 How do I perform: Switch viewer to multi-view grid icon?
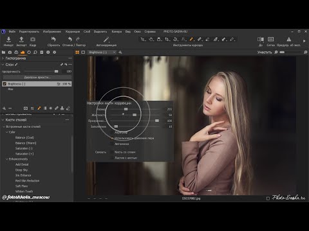coord(77,52)
